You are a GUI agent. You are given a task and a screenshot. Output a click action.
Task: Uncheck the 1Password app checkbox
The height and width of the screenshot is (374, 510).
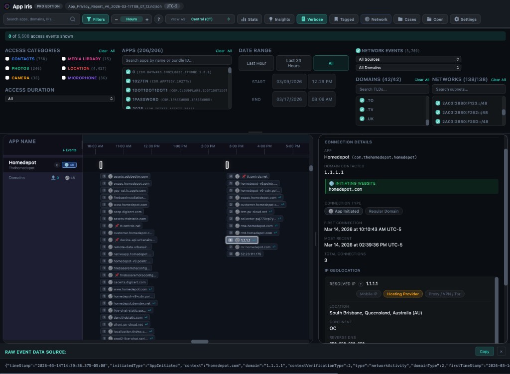pyautogui.click(x=128, y=99)
